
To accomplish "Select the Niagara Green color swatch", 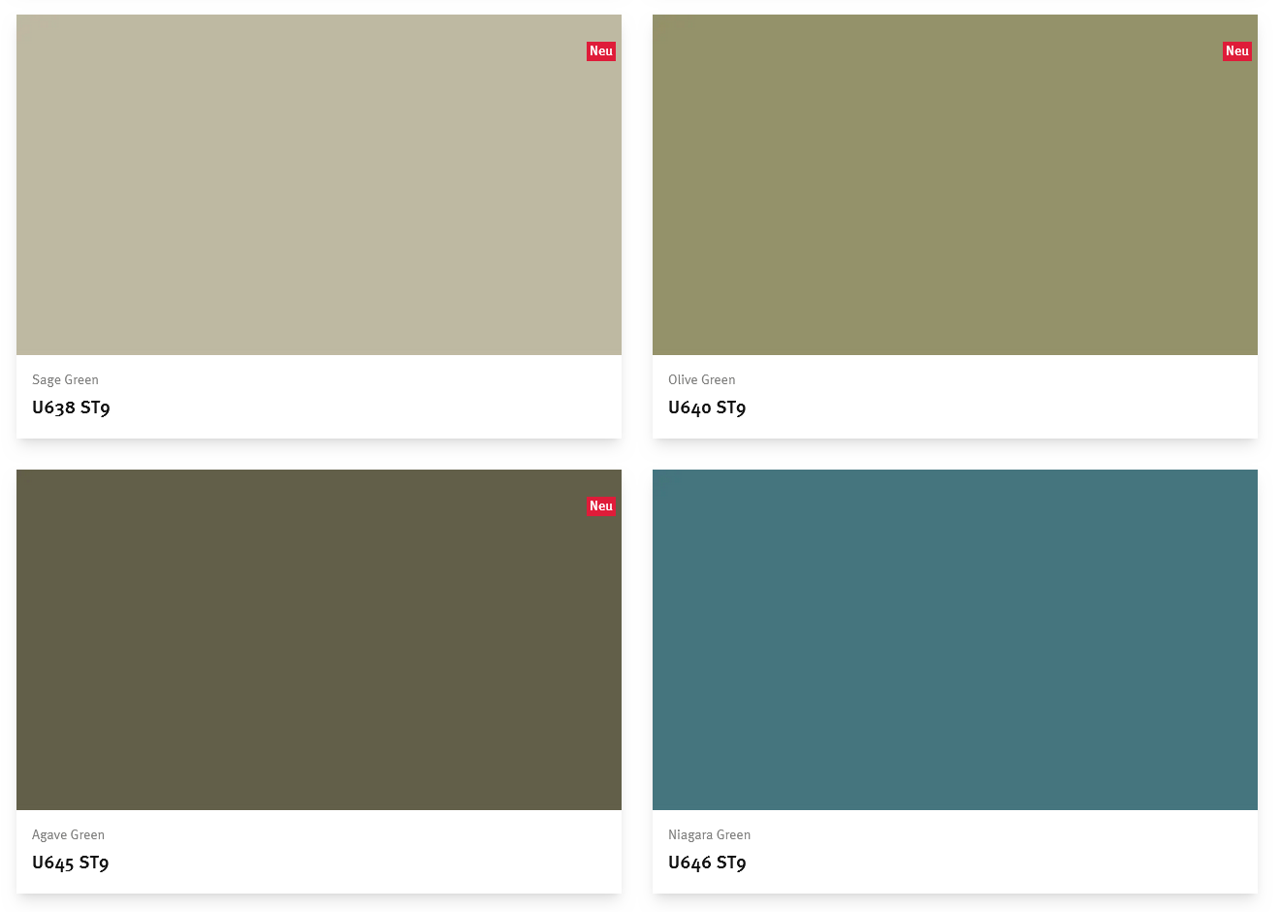I will point(955,638).
